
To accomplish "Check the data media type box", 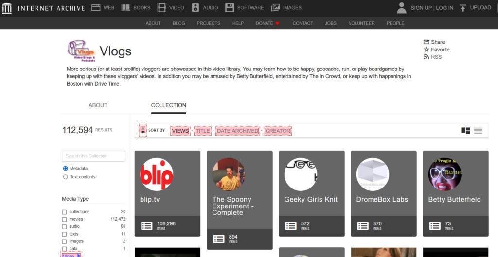I will coord(64,249).
